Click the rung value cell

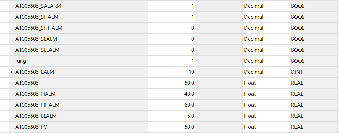[x=171, y=61]
